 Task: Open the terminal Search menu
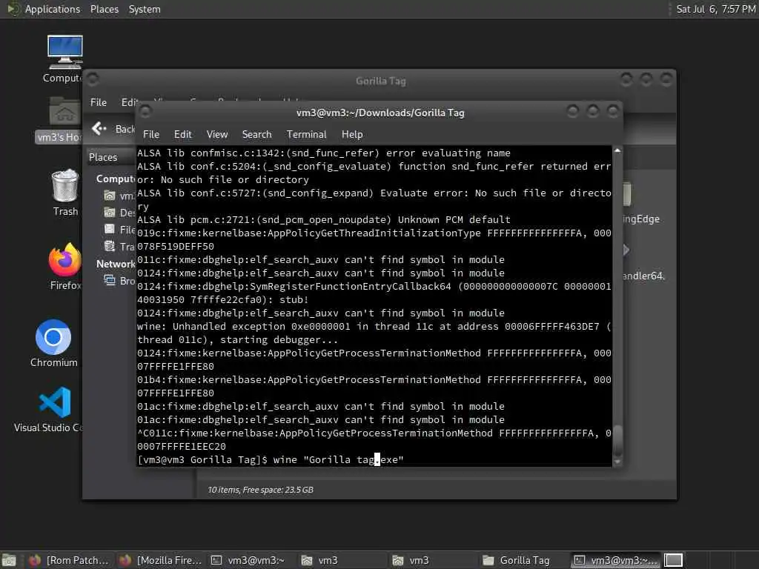click(x=256, y=135)
